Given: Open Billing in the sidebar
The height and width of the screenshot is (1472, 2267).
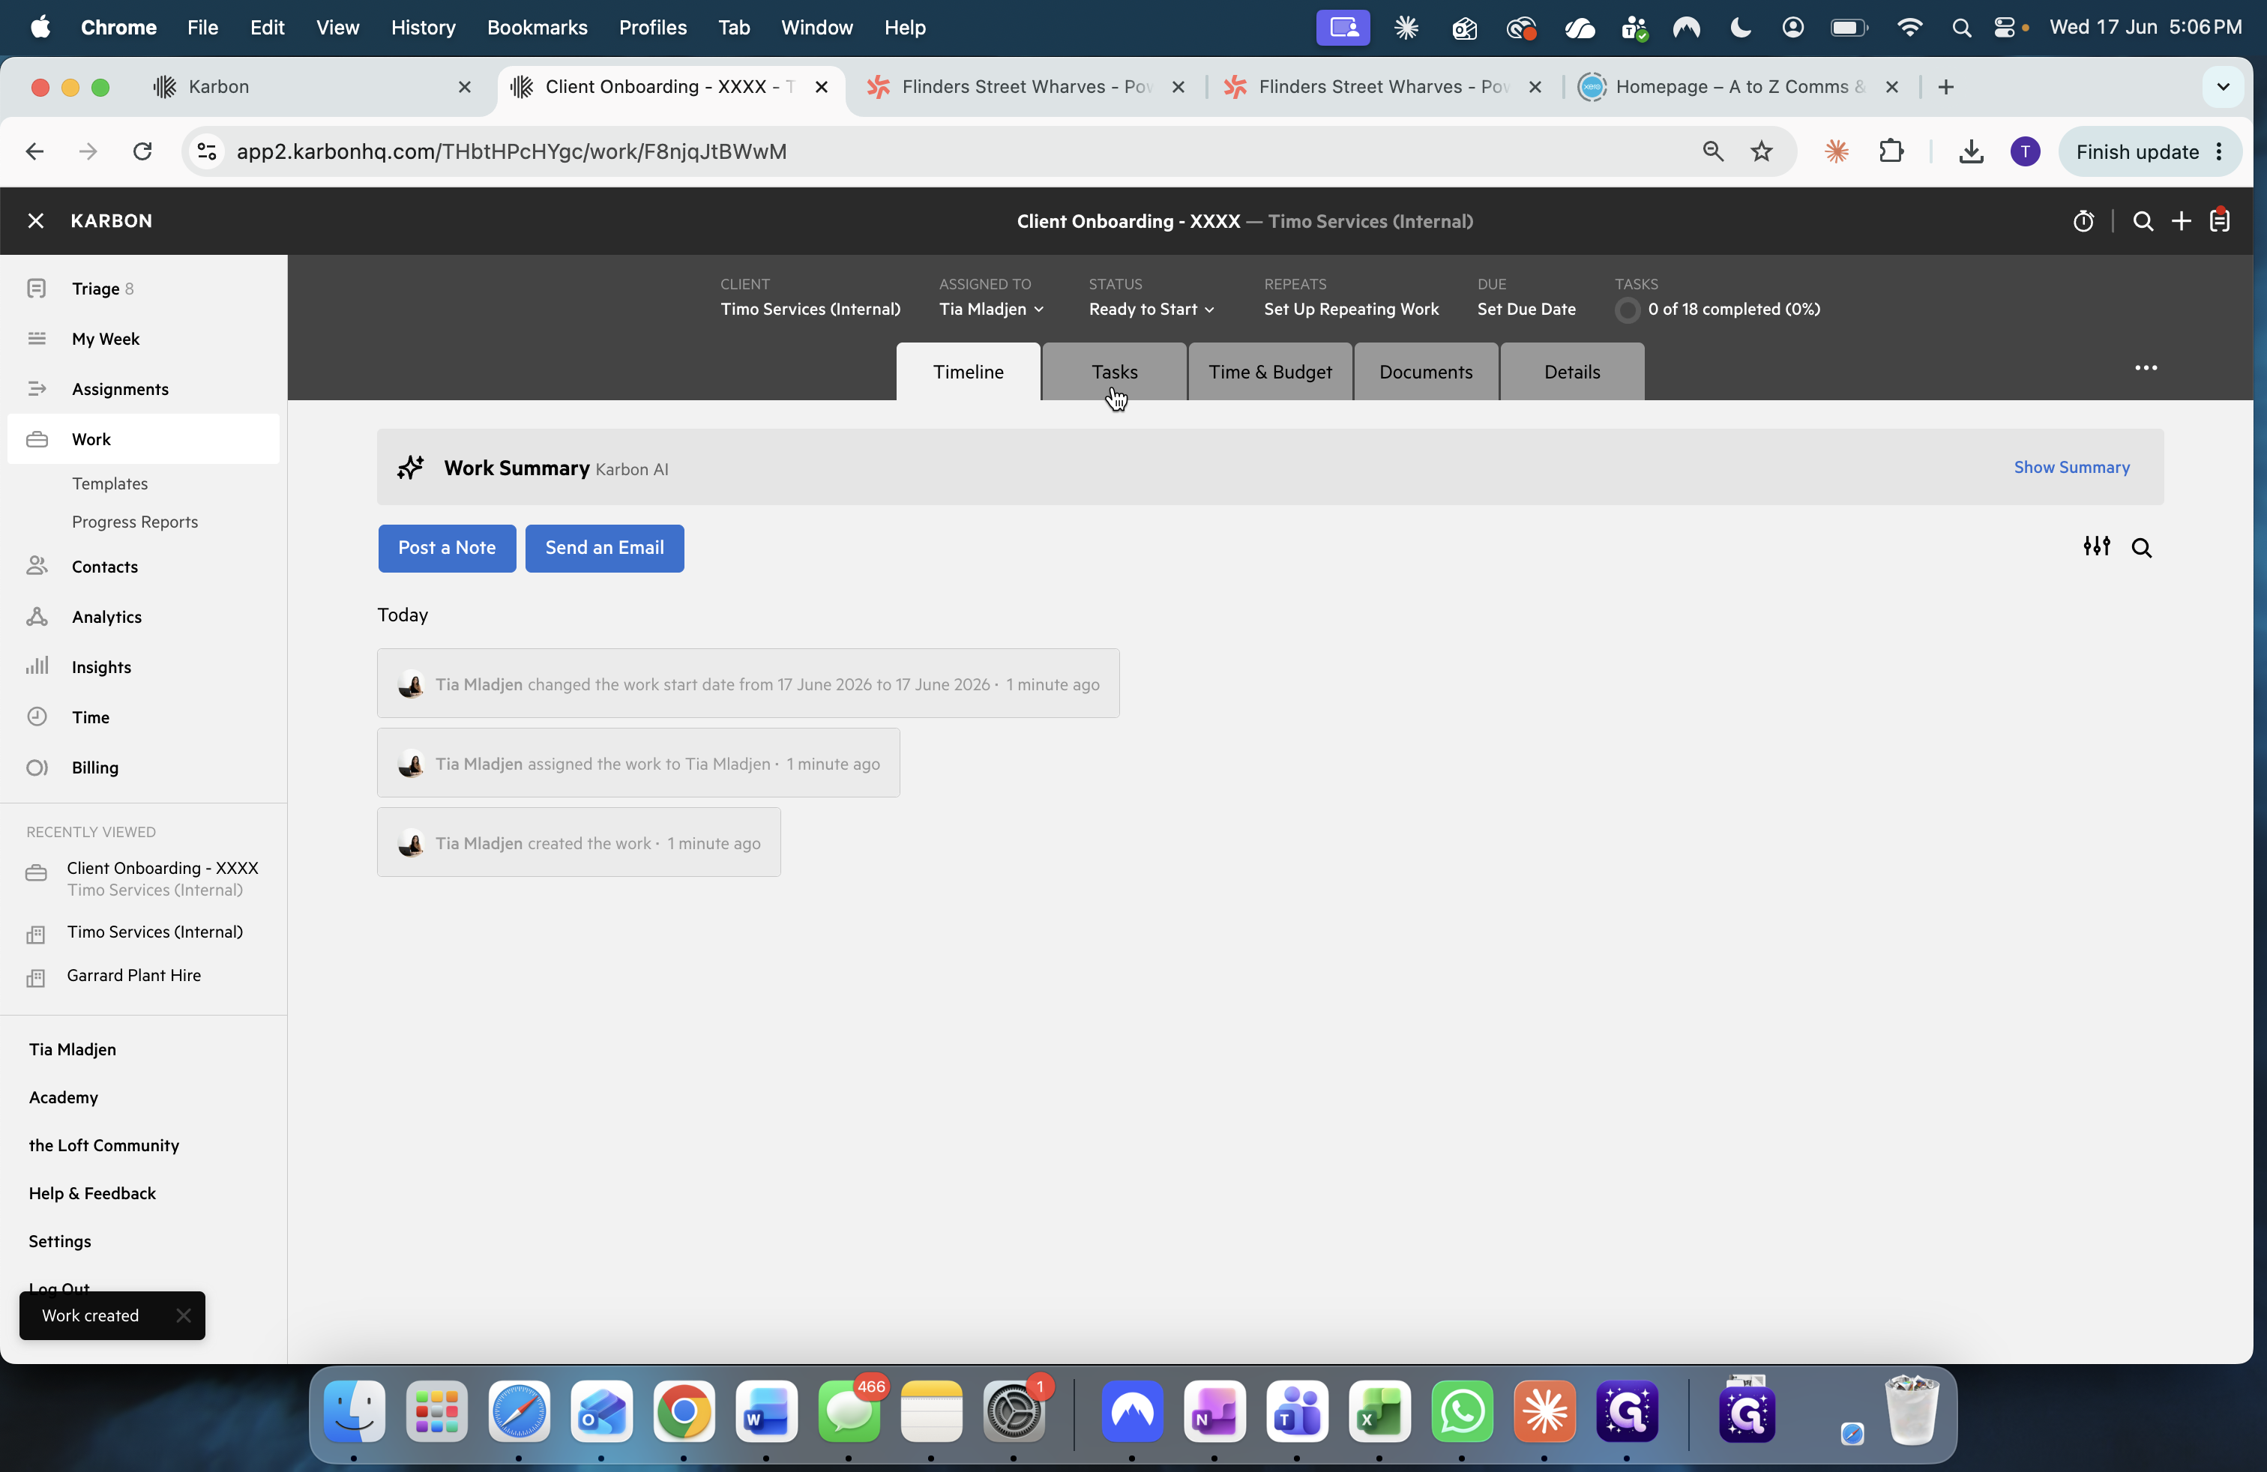Looking at the screenshot, I should click(143, 767).
